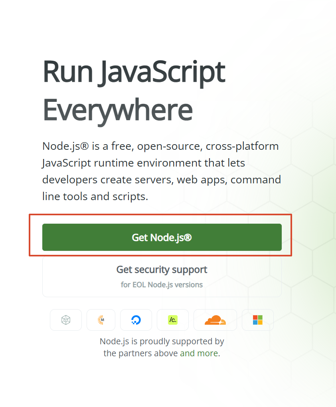The height and width of the screenshot is (407, 336).
Task: Click the "Node.js is proudly supported by" caption
Action: [162, 341]
